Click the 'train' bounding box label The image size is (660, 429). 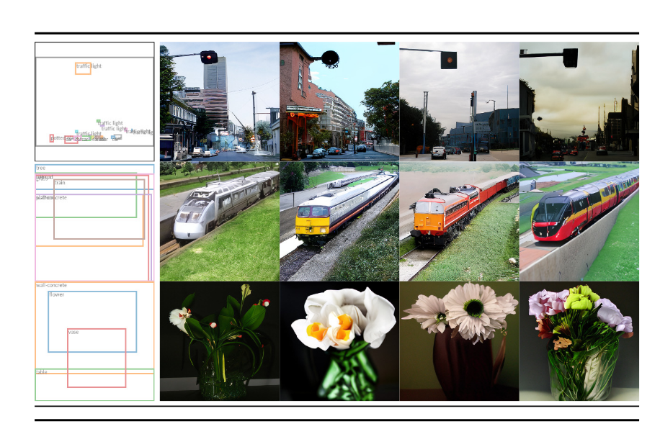[61, 183]
